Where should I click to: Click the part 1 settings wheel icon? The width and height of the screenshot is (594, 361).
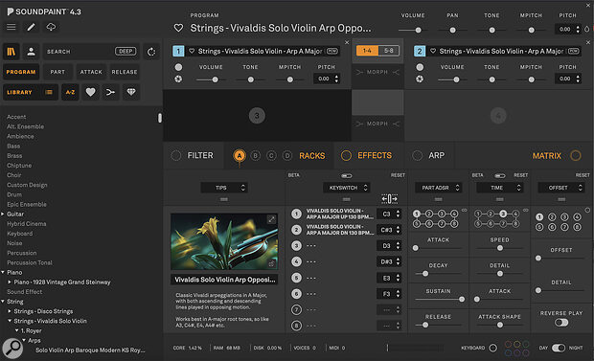[x=178, y=79]
